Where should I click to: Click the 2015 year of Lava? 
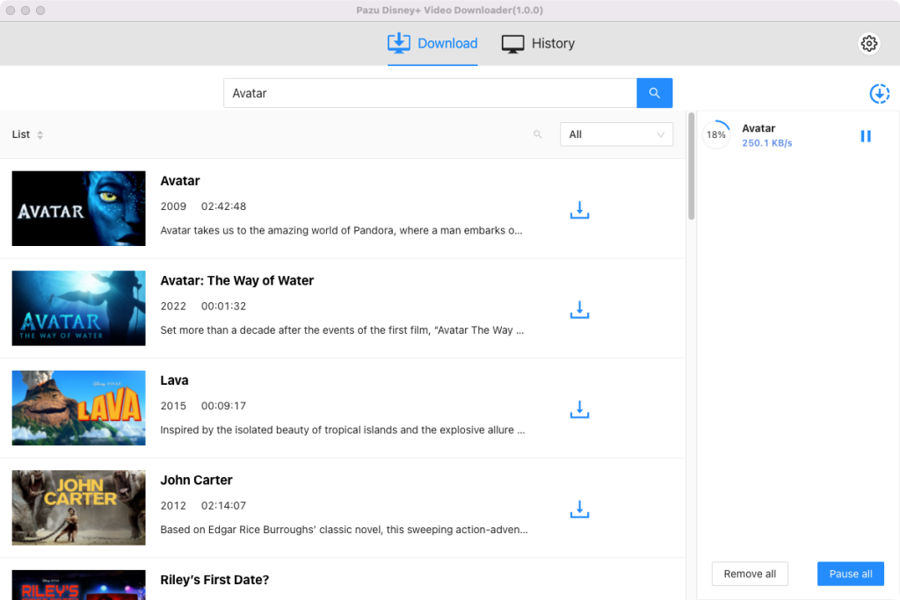(173, 406)
